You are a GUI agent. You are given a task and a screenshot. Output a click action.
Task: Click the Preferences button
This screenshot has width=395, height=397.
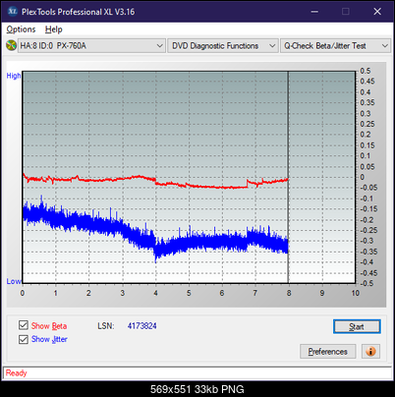pyautogui.click(x=327, y=352)
